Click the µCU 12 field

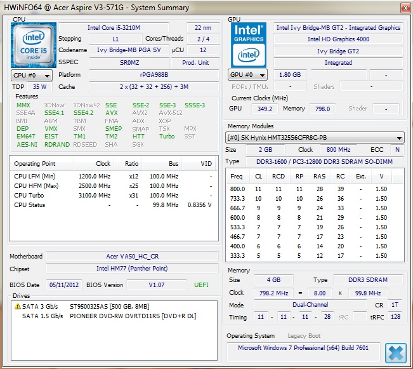tap(203, 50)
